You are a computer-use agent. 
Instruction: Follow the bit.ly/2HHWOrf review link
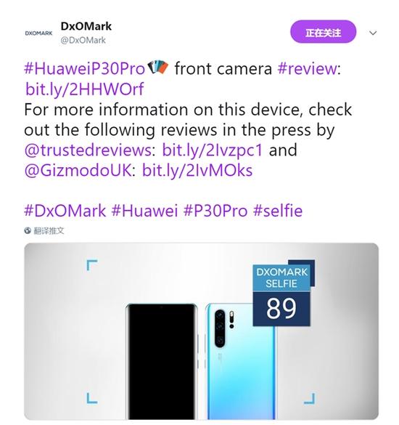(x=84, y=89)
